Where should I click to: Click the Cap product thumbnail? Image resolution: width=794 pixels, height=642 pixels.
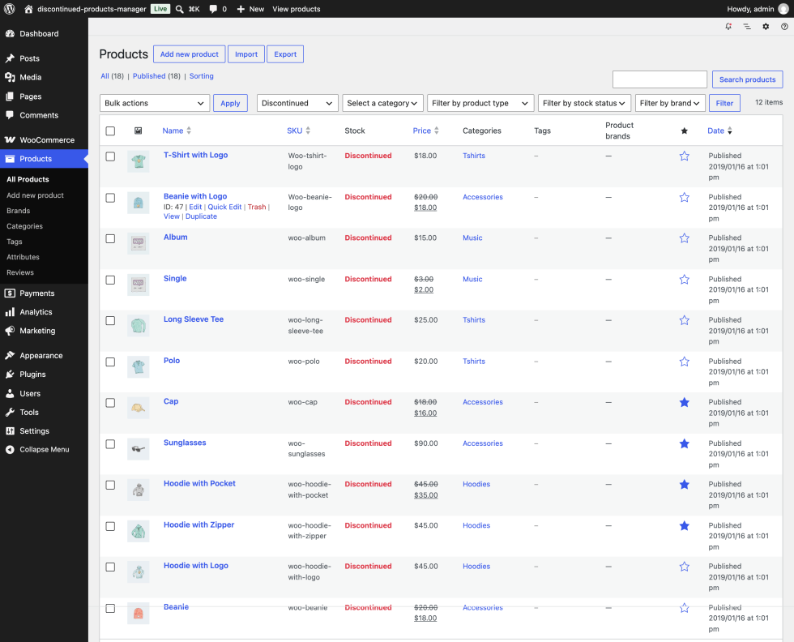pos(139,408)
